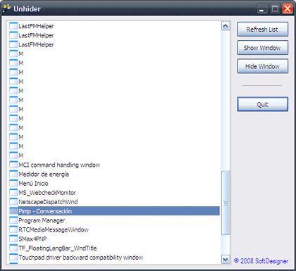The image size is (296, 271).
Task: Select TF_FloatingLangBar_WndTitle entry
Action: (58, 248)
